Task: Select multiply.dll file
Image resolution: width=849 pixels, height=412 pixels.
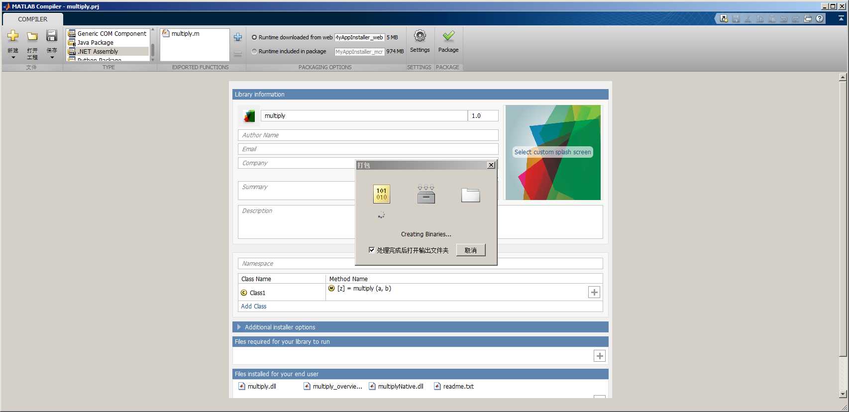Action: 257,386
